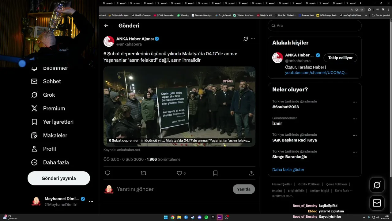
Task: Open the post's news image thumbnail
Action: (x=179, y=107)
